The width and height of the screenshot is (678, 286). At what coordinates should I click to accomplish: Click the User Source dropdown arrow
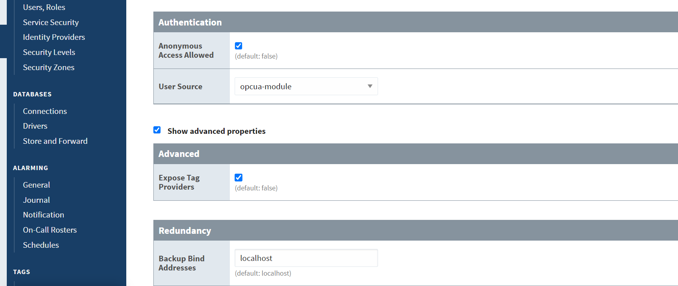(x=370, y=86)
